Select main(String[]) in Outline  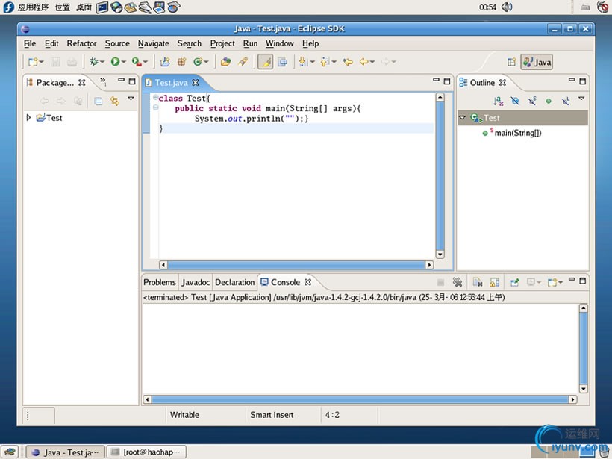click(x=517, y=133)
